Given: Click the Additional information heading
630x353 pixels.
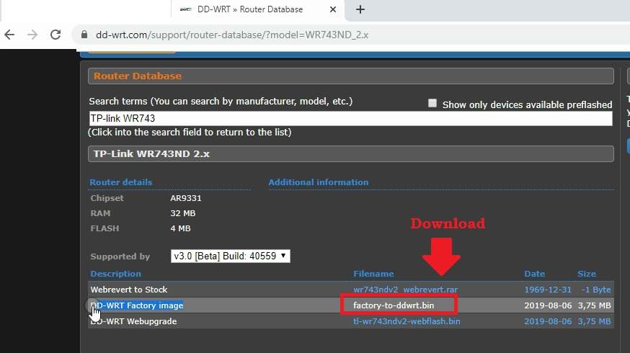Looking at the screenshot, I should coord(319,182).
